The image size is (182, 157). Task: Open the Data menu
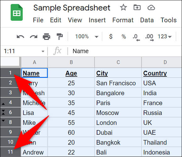pyautogui.click(x=147, y=20)
